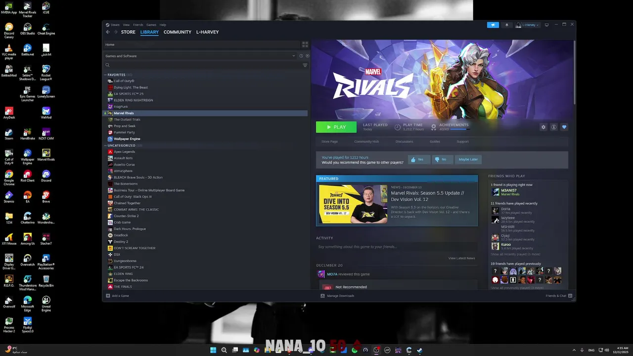
Task: Click the Steam window vertical scrollbar
Action: pos(574,72)
